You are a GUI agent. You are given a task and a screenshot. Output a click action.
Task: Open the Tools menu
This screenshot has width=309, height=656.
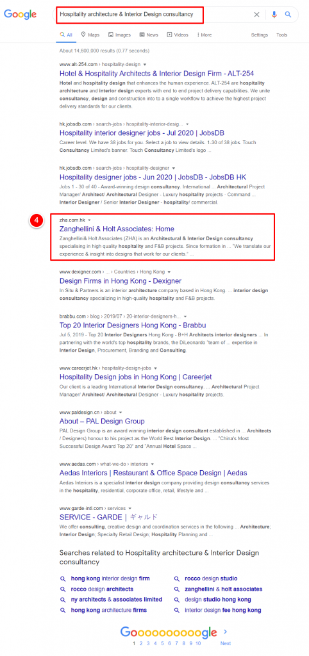[x=282, y=35]
